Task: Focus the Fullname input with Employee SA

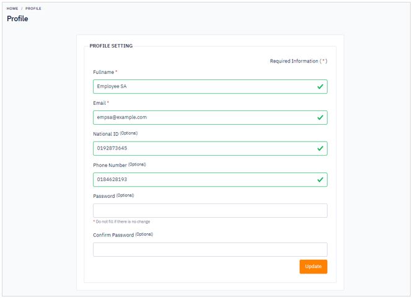Action: coord(210,87)
